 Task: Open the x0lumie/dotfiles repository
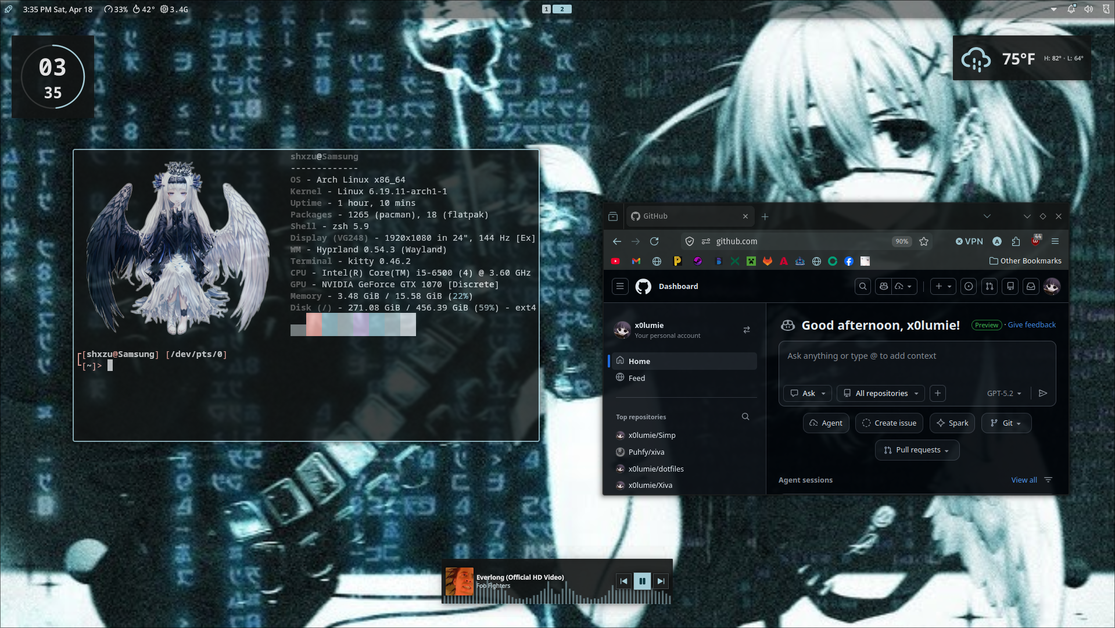[655, 469]
